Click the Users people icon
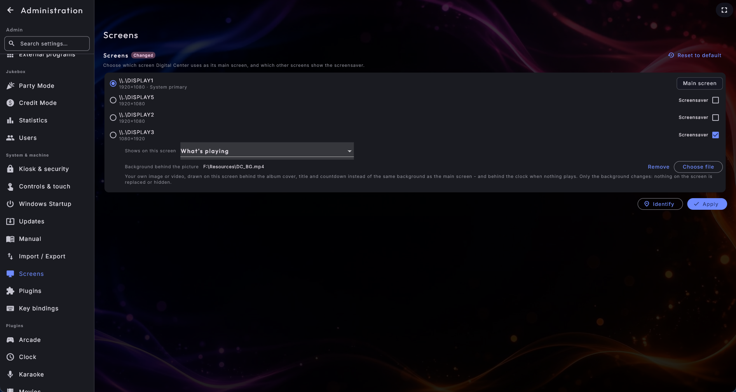The image size is (736, 392). click(x=10, y=138)
